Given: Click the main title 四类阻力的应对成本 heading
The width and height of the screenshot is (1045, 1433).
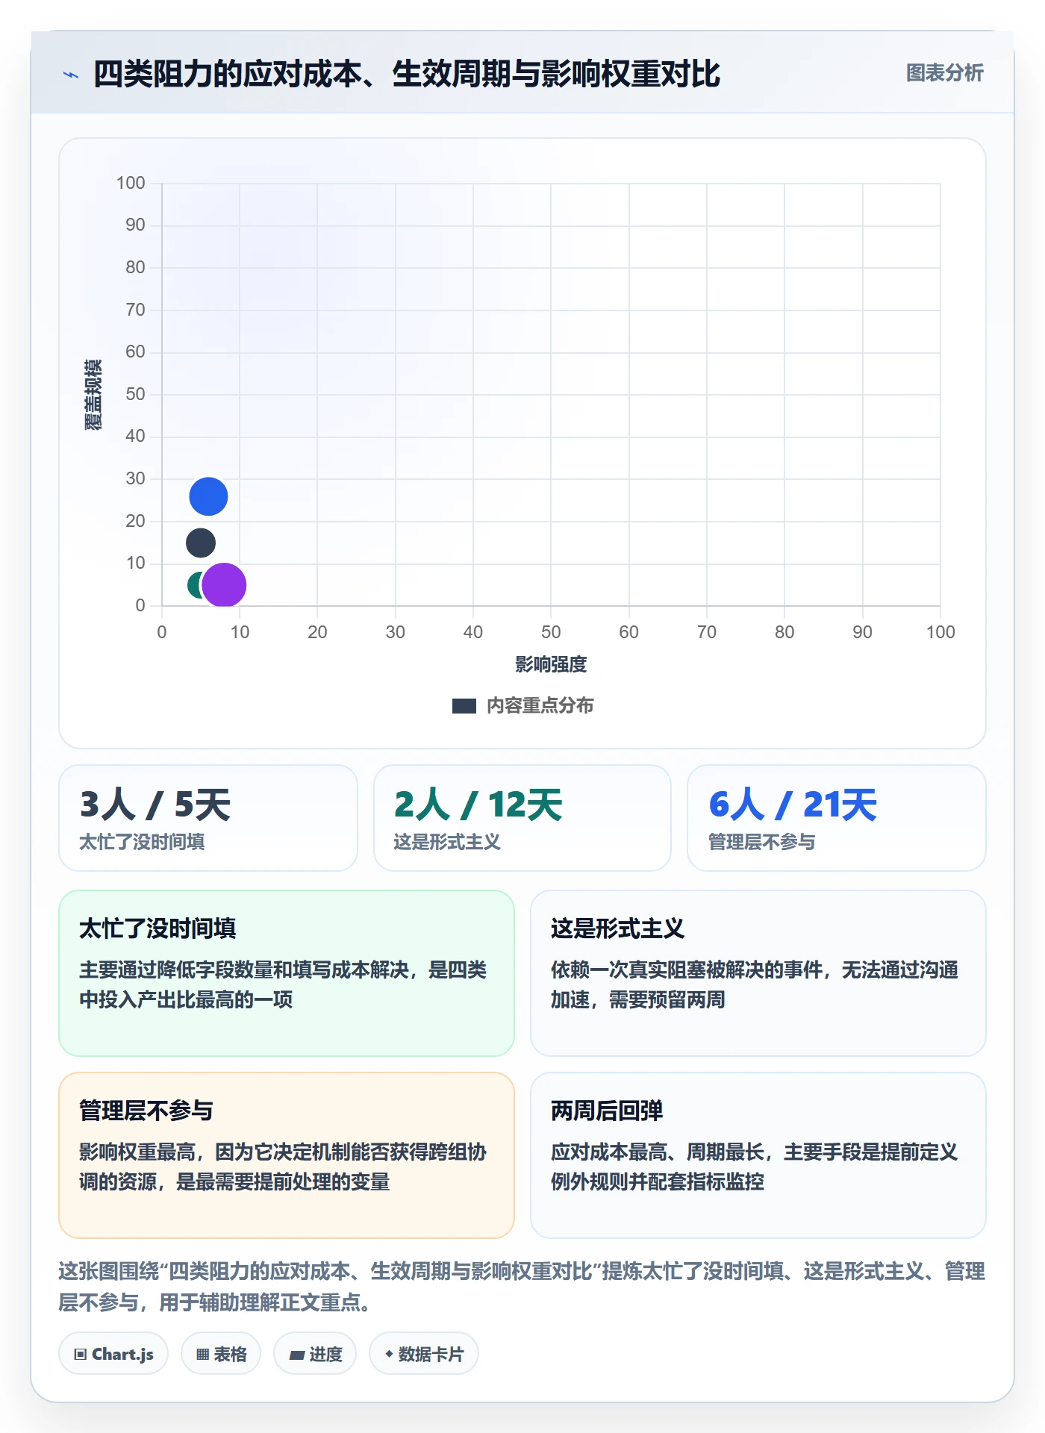Looking at the screenshot, I should click(407, 74).
